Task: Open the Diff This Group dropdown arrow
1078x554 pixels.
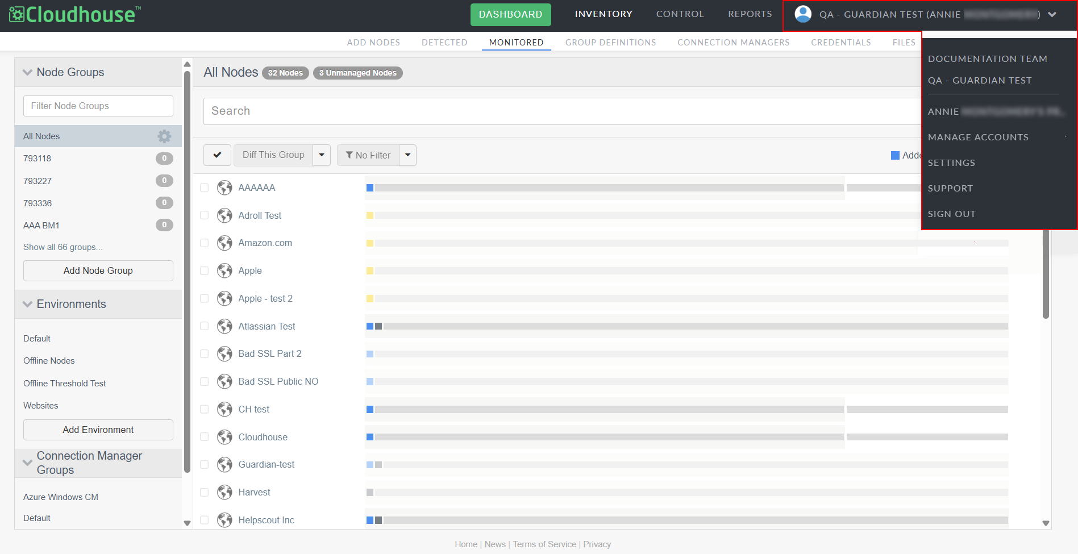Action: [x=322, y=155]
